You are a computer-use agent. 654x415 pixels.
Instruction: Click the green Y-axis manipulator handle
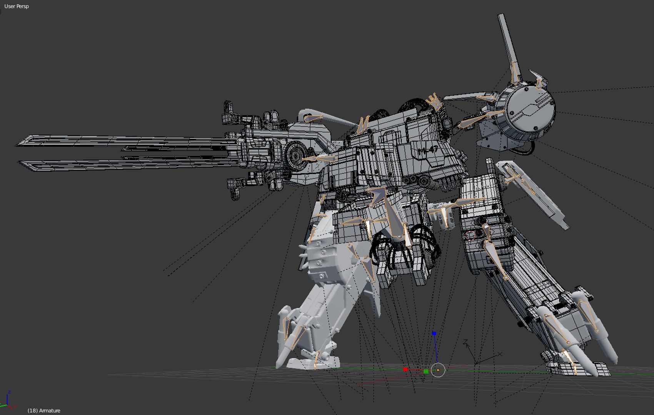(x=426, y=371)
